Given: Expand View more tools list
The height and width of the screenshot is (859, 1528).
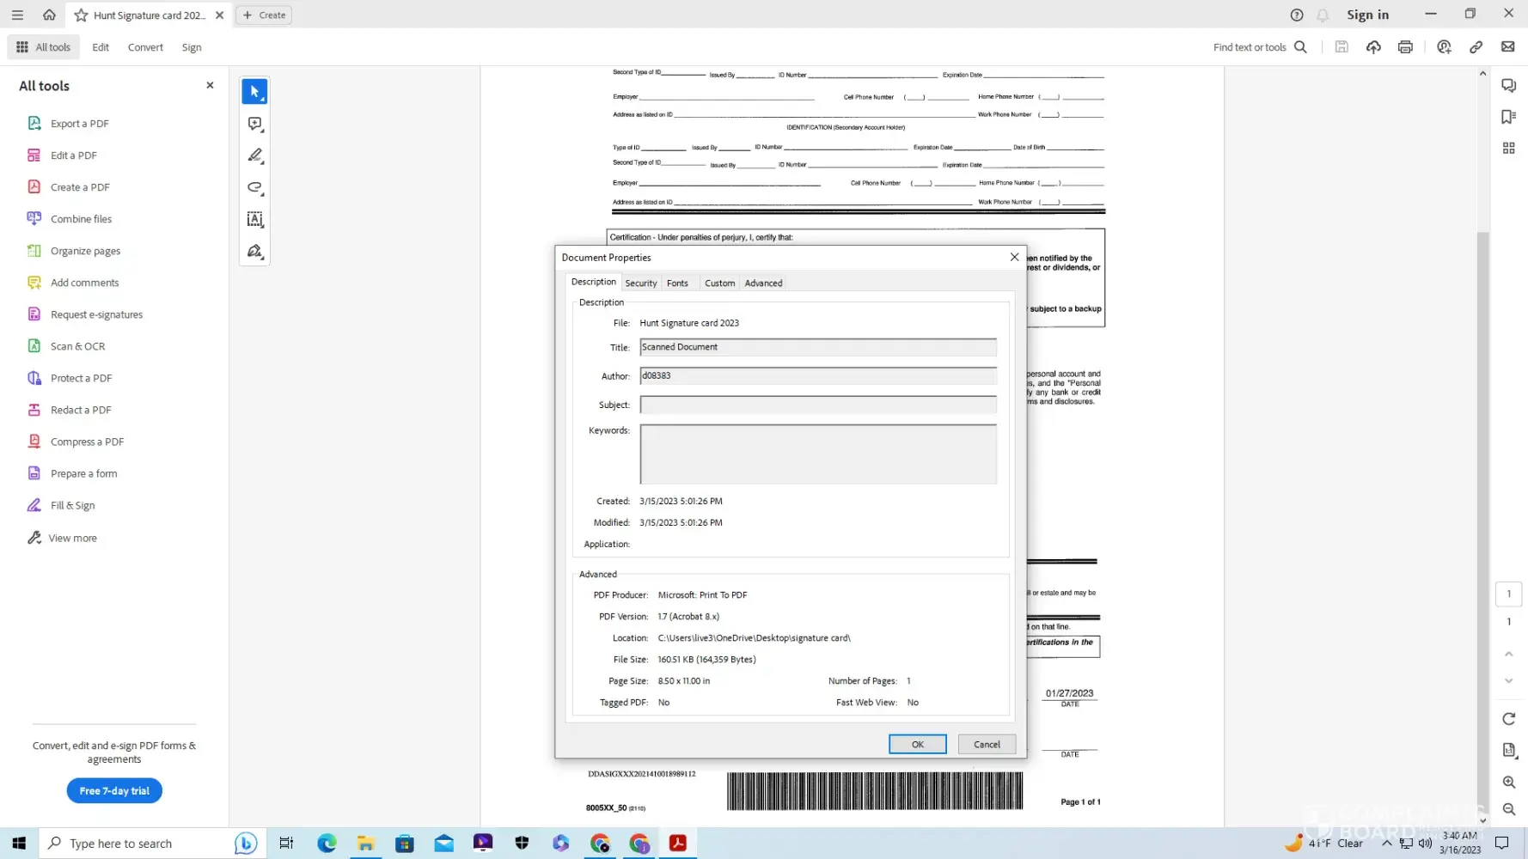Looking at the screenshot, I should click(72, 538).
